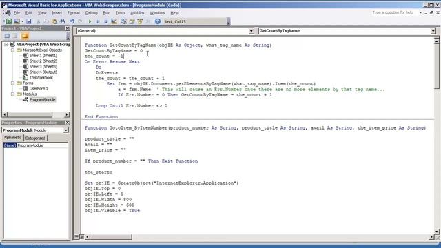
Task: Click the View Microsoft Excel toolbar icon
Action: click(x=9, y=21)
